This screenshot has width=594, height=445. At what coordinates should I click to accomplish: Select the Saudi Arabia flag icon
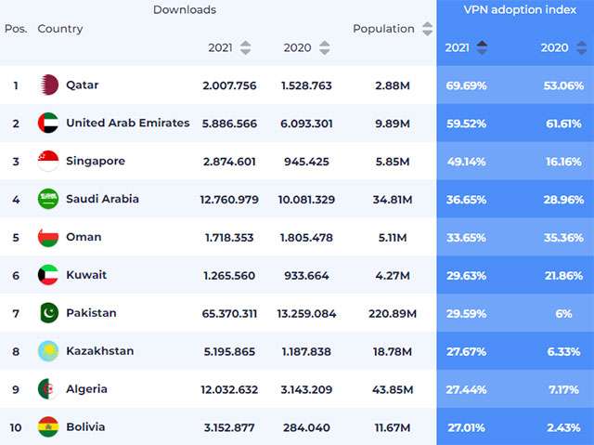tap(48, 199)
